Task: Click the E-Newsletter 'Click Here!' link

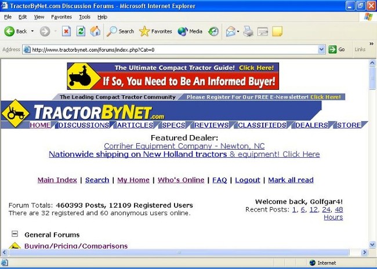Action: point(325,97)
